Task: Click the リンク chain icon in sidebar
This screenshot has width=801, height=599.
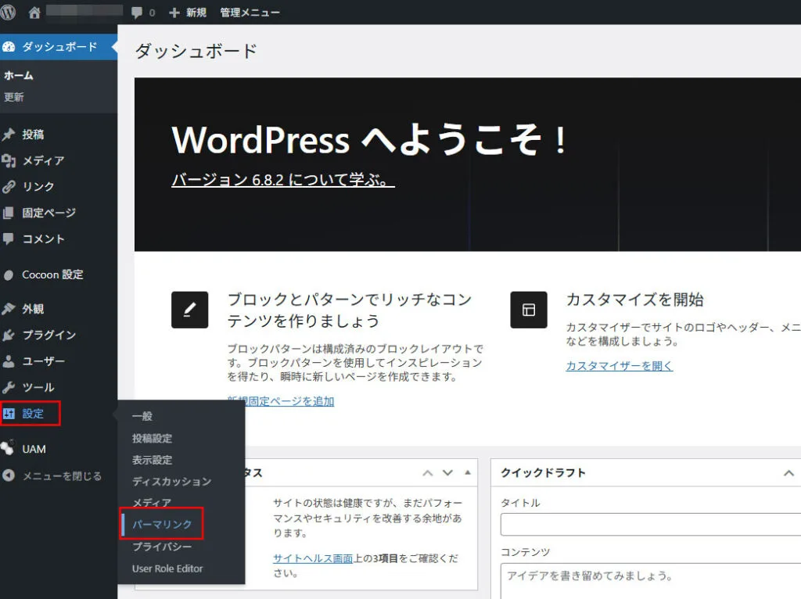Action: pos(9,186)
